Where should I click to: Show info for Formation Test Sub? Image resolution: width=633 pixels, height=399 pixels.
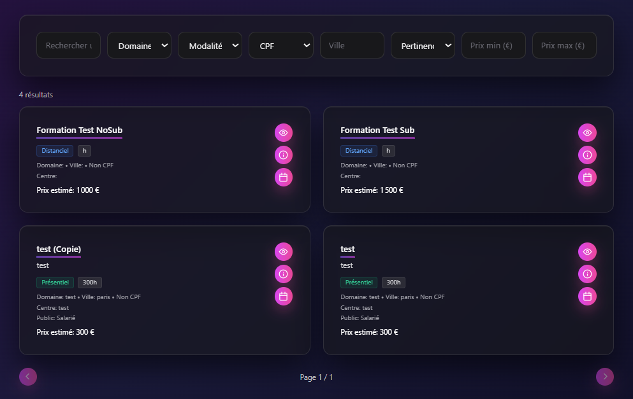(x=587, y=155)
